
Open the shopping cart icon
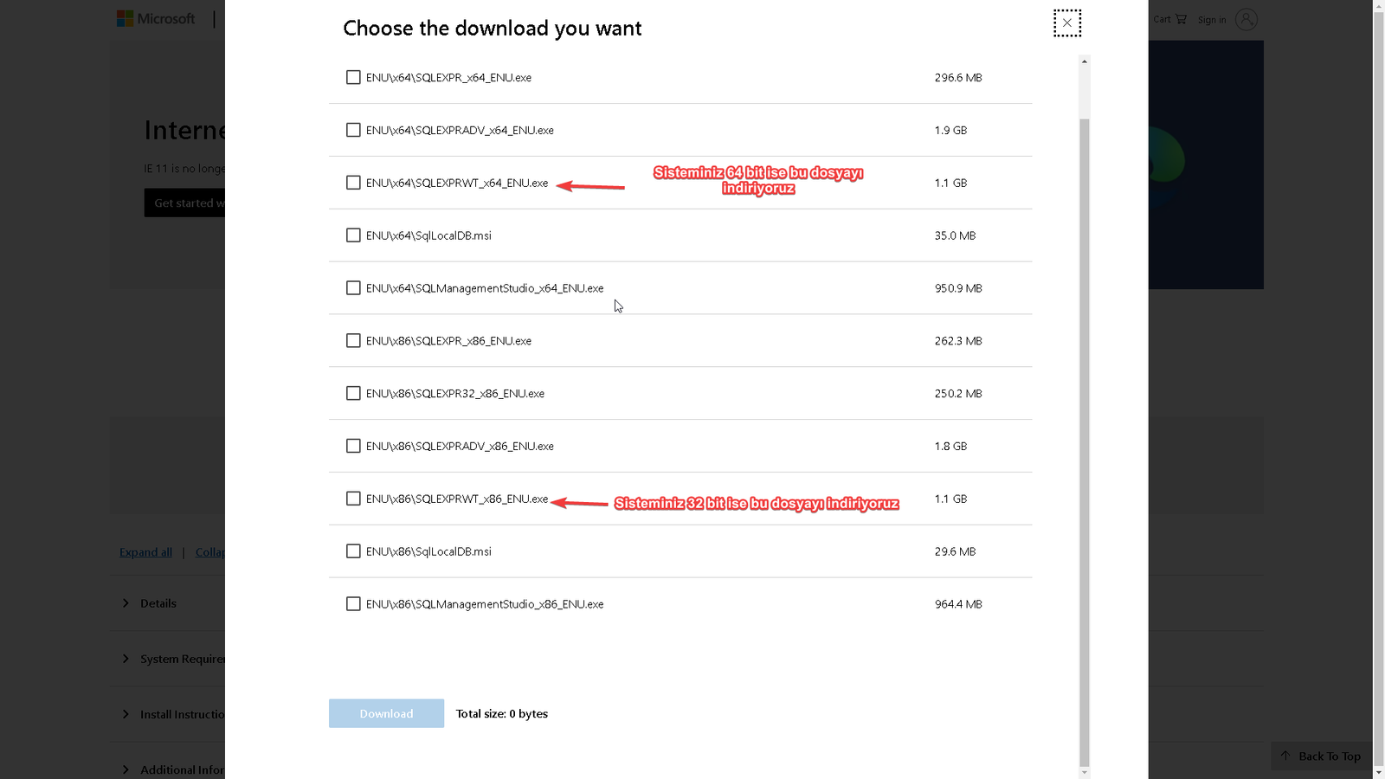click(1181, 19)
